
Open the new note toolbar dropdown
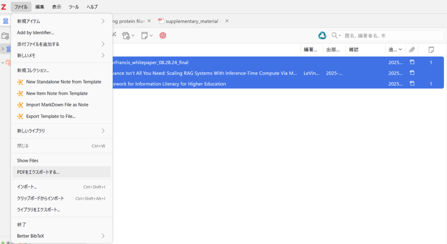coord(148,35)
